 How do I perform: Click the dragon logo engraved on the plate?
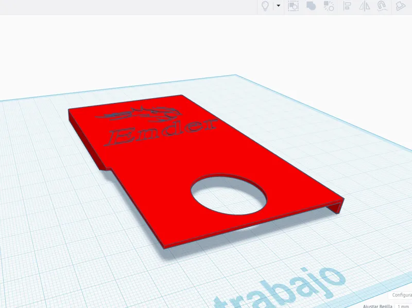[139, 114]
